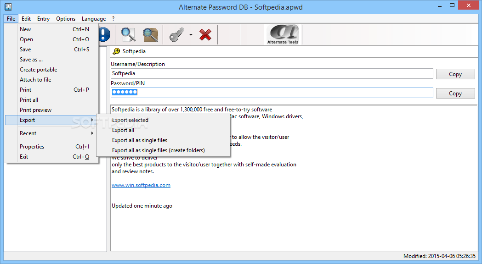
Task: Choose New from File menu
Action: pos(51,29)
